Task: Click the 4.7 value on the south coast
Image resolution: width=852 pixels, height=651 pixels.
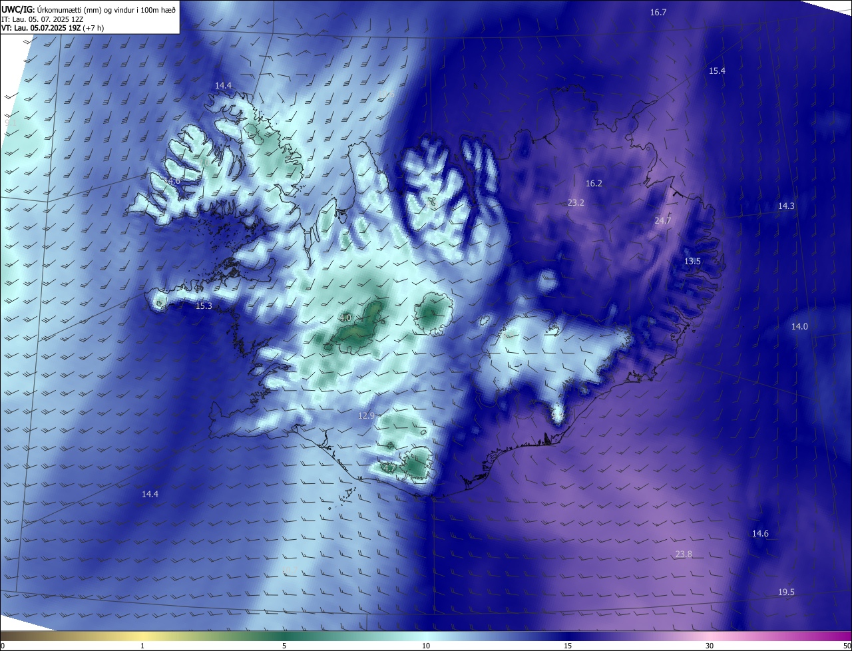Action: [389, 468]
